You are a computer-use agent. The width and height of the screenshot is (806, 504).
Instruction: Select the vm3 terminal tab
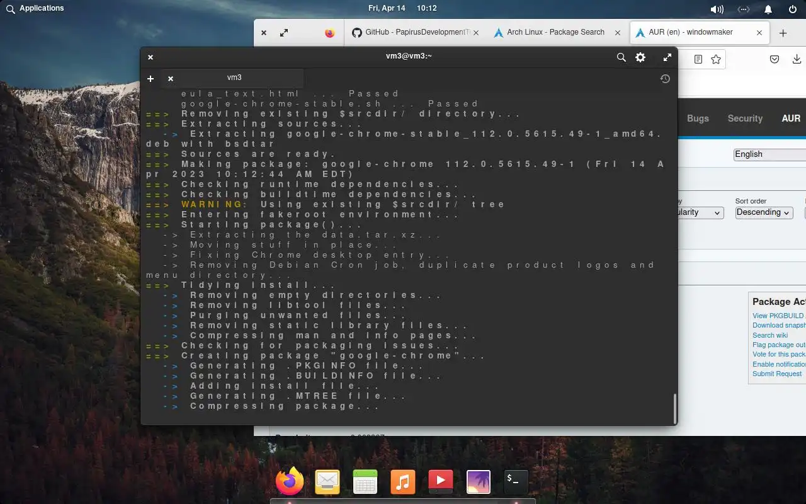click(233, 78)
